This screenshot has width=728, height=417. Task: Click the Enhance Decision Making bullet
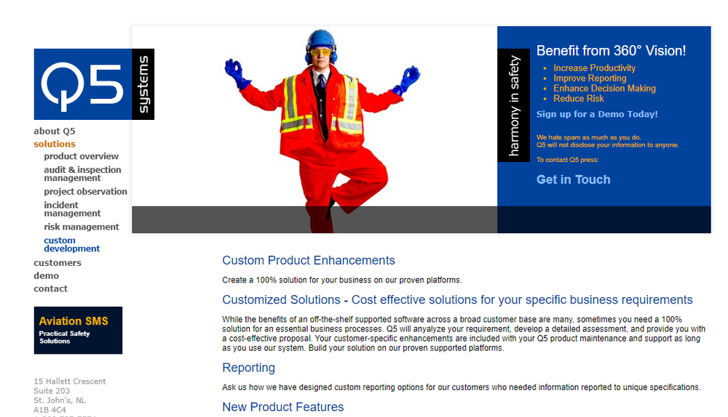click(604, 89)
